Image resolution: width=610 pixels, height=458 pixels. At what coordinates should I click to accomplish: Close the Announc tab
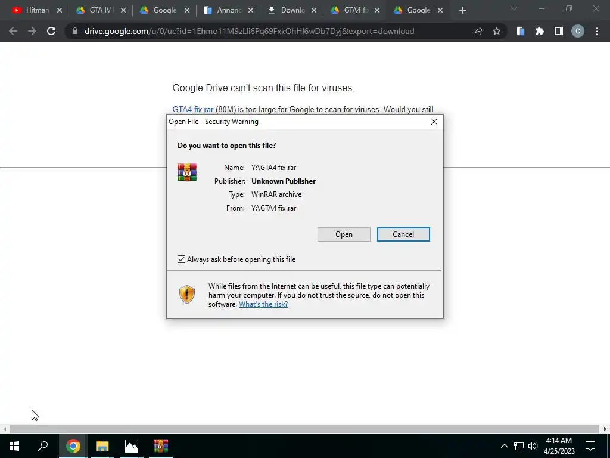coord(251,10)
